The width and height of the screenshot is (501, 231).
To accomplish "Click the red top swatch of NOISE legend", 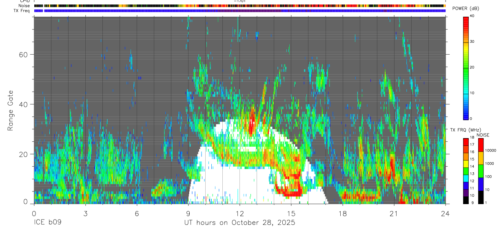I will pos(481,145).
